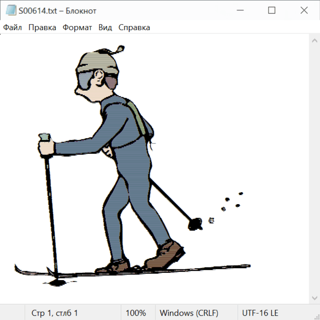
Task: Open the Файл menu
Action: [12, 27]
